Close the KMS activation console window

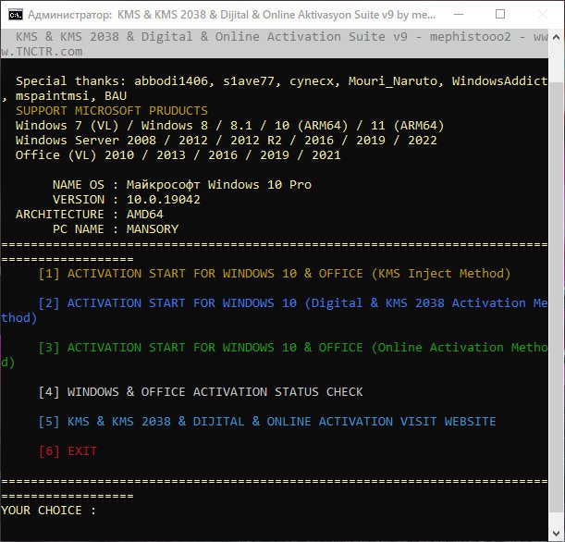click(543, 15)
